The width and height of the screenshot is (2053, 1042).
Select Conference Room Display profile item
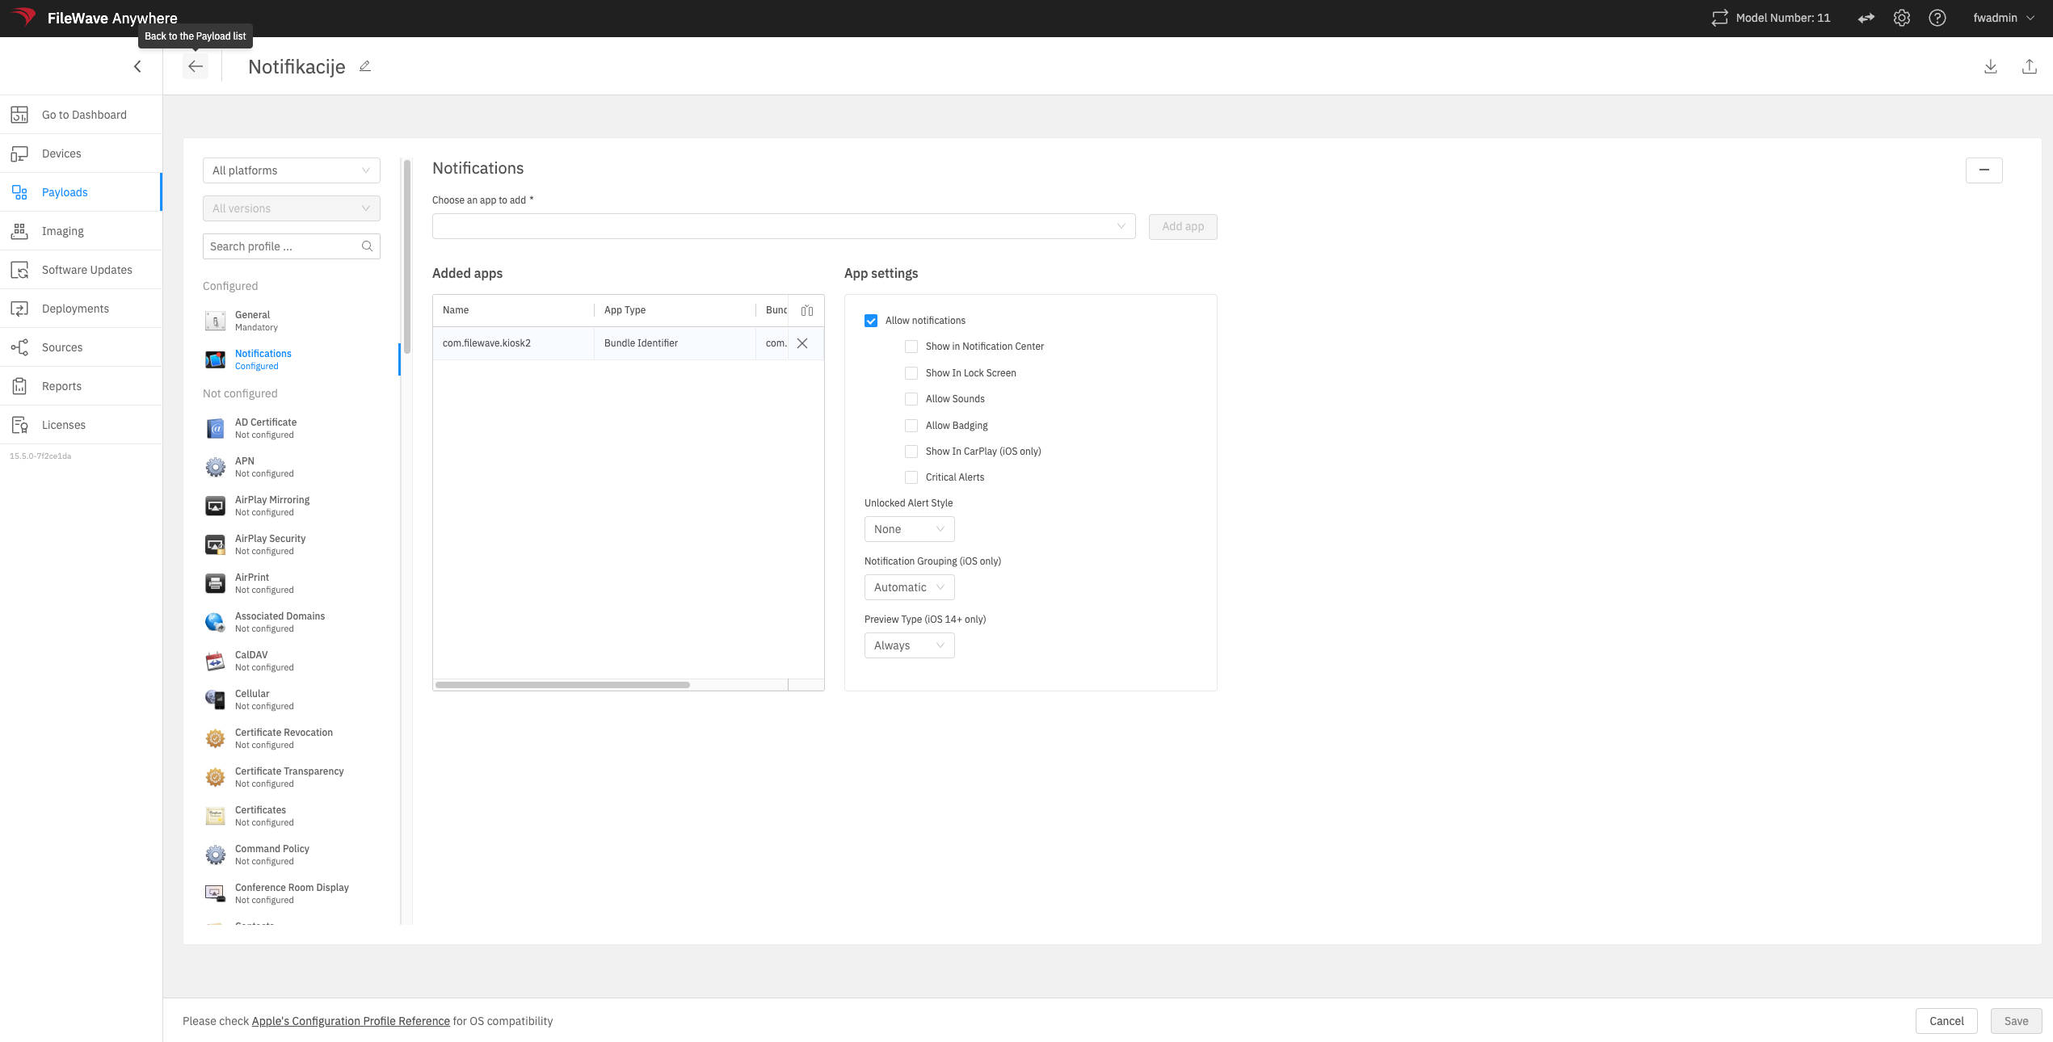click(292, 893)
